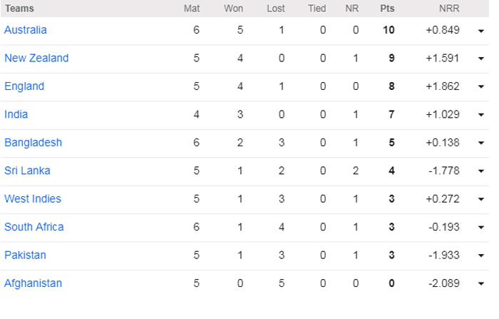Show Bangladesh row details via arrow

tap(482, 143)
